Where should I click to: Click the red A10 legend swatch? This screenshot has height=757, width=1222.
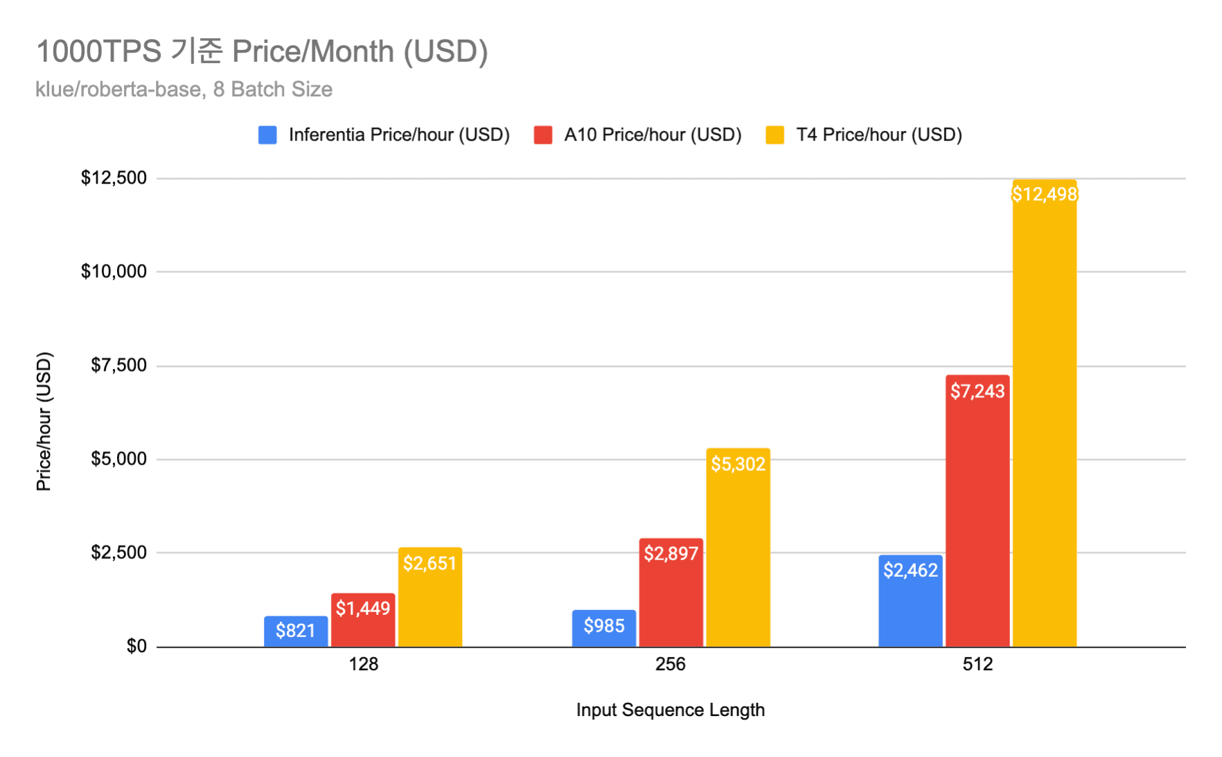pyautogui.click(x=543, y=135)
